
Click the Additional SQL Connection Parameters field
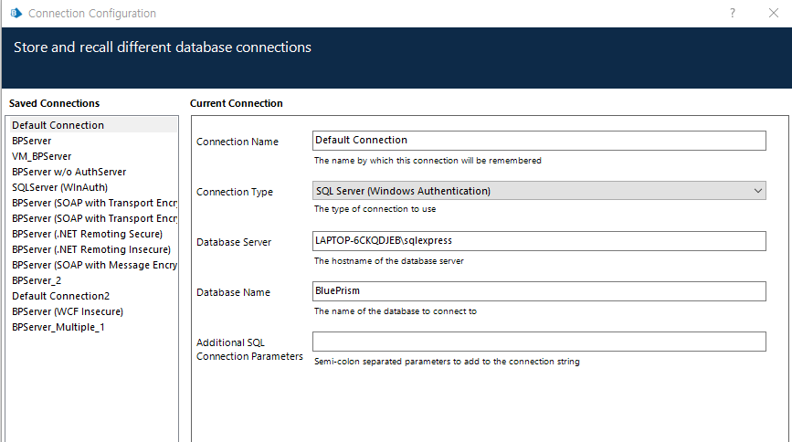tap(539, 342)
